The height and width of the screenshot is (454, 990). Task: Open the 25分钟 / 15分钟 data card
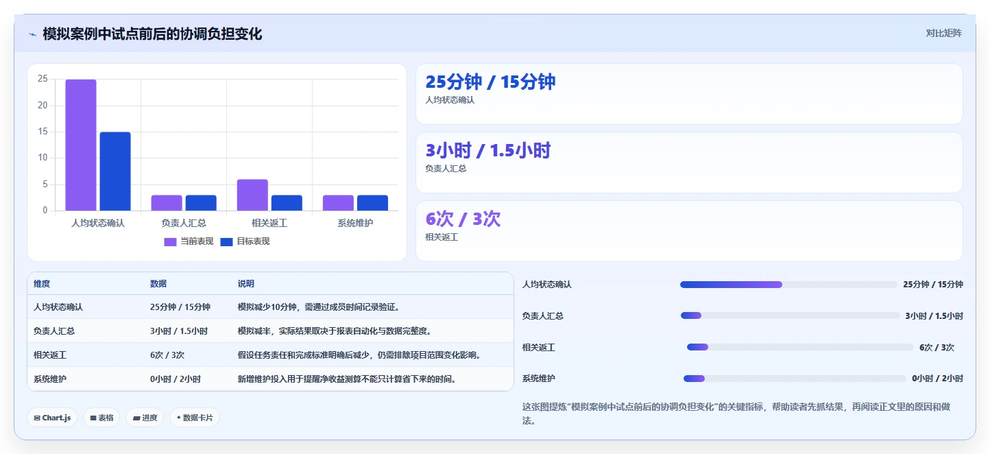pos(689,94)
